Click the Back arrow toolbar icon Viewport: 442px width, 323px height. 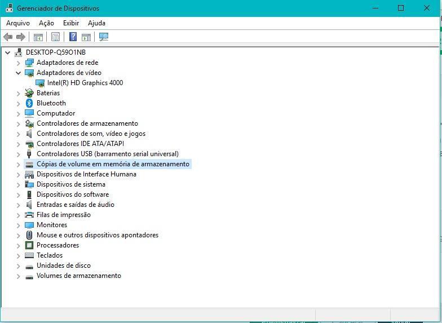point(8,37)
